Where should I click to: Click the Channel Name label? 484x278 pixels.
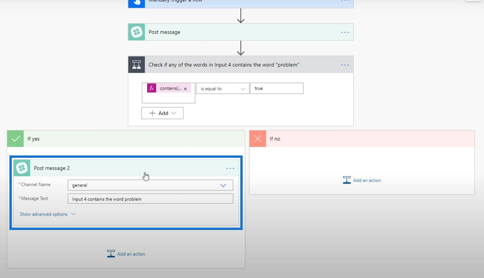(x=36, y=185)
